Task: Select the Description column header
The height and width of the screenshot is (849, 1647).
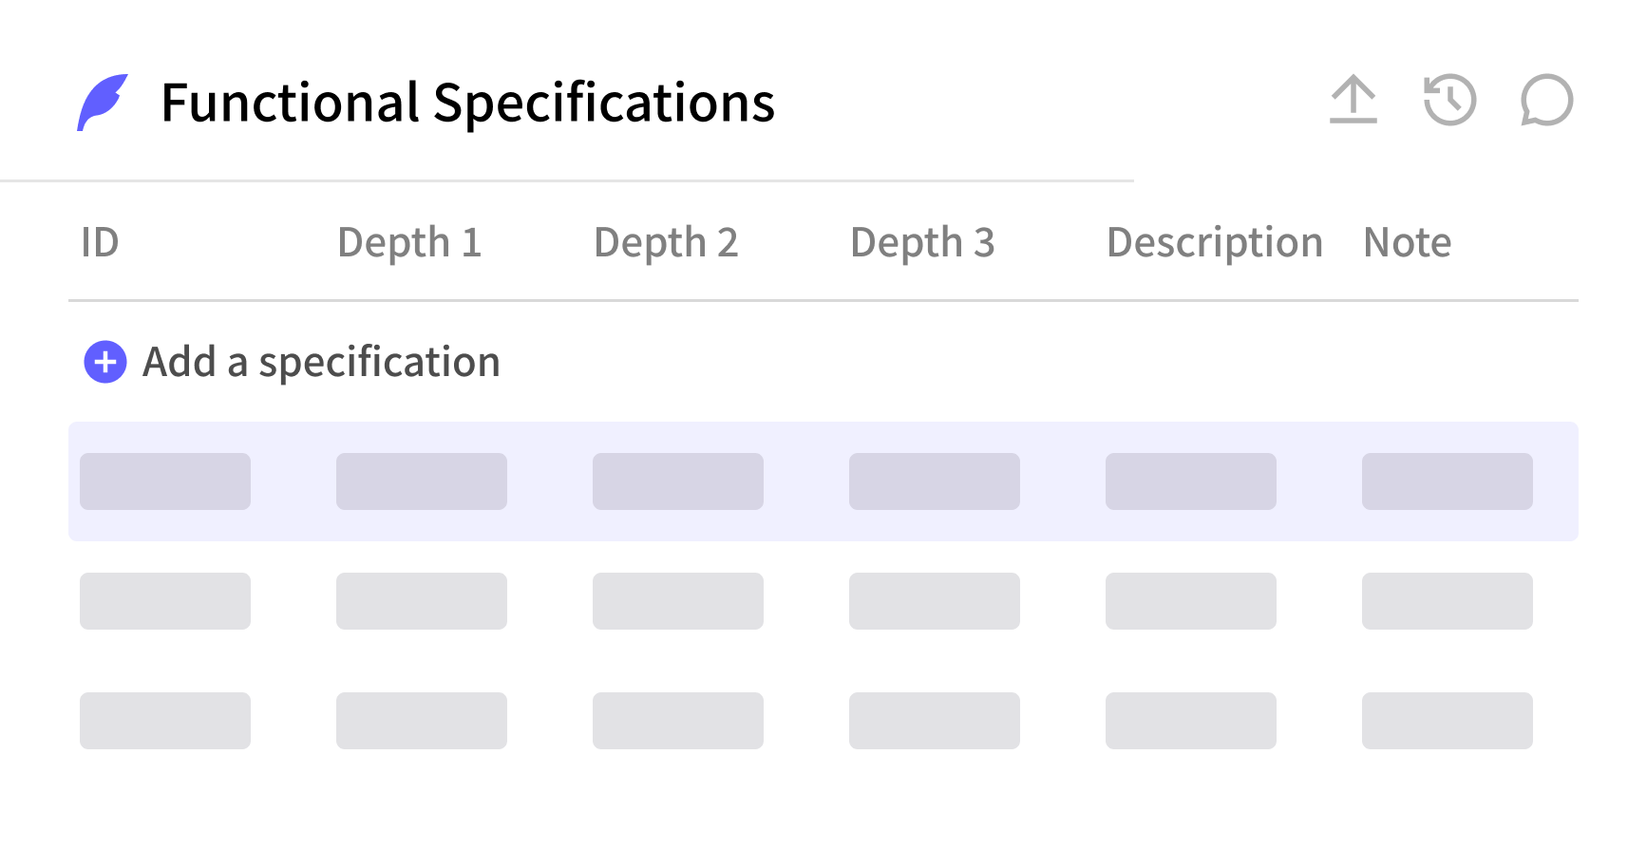Action: tap(1214, 242)
